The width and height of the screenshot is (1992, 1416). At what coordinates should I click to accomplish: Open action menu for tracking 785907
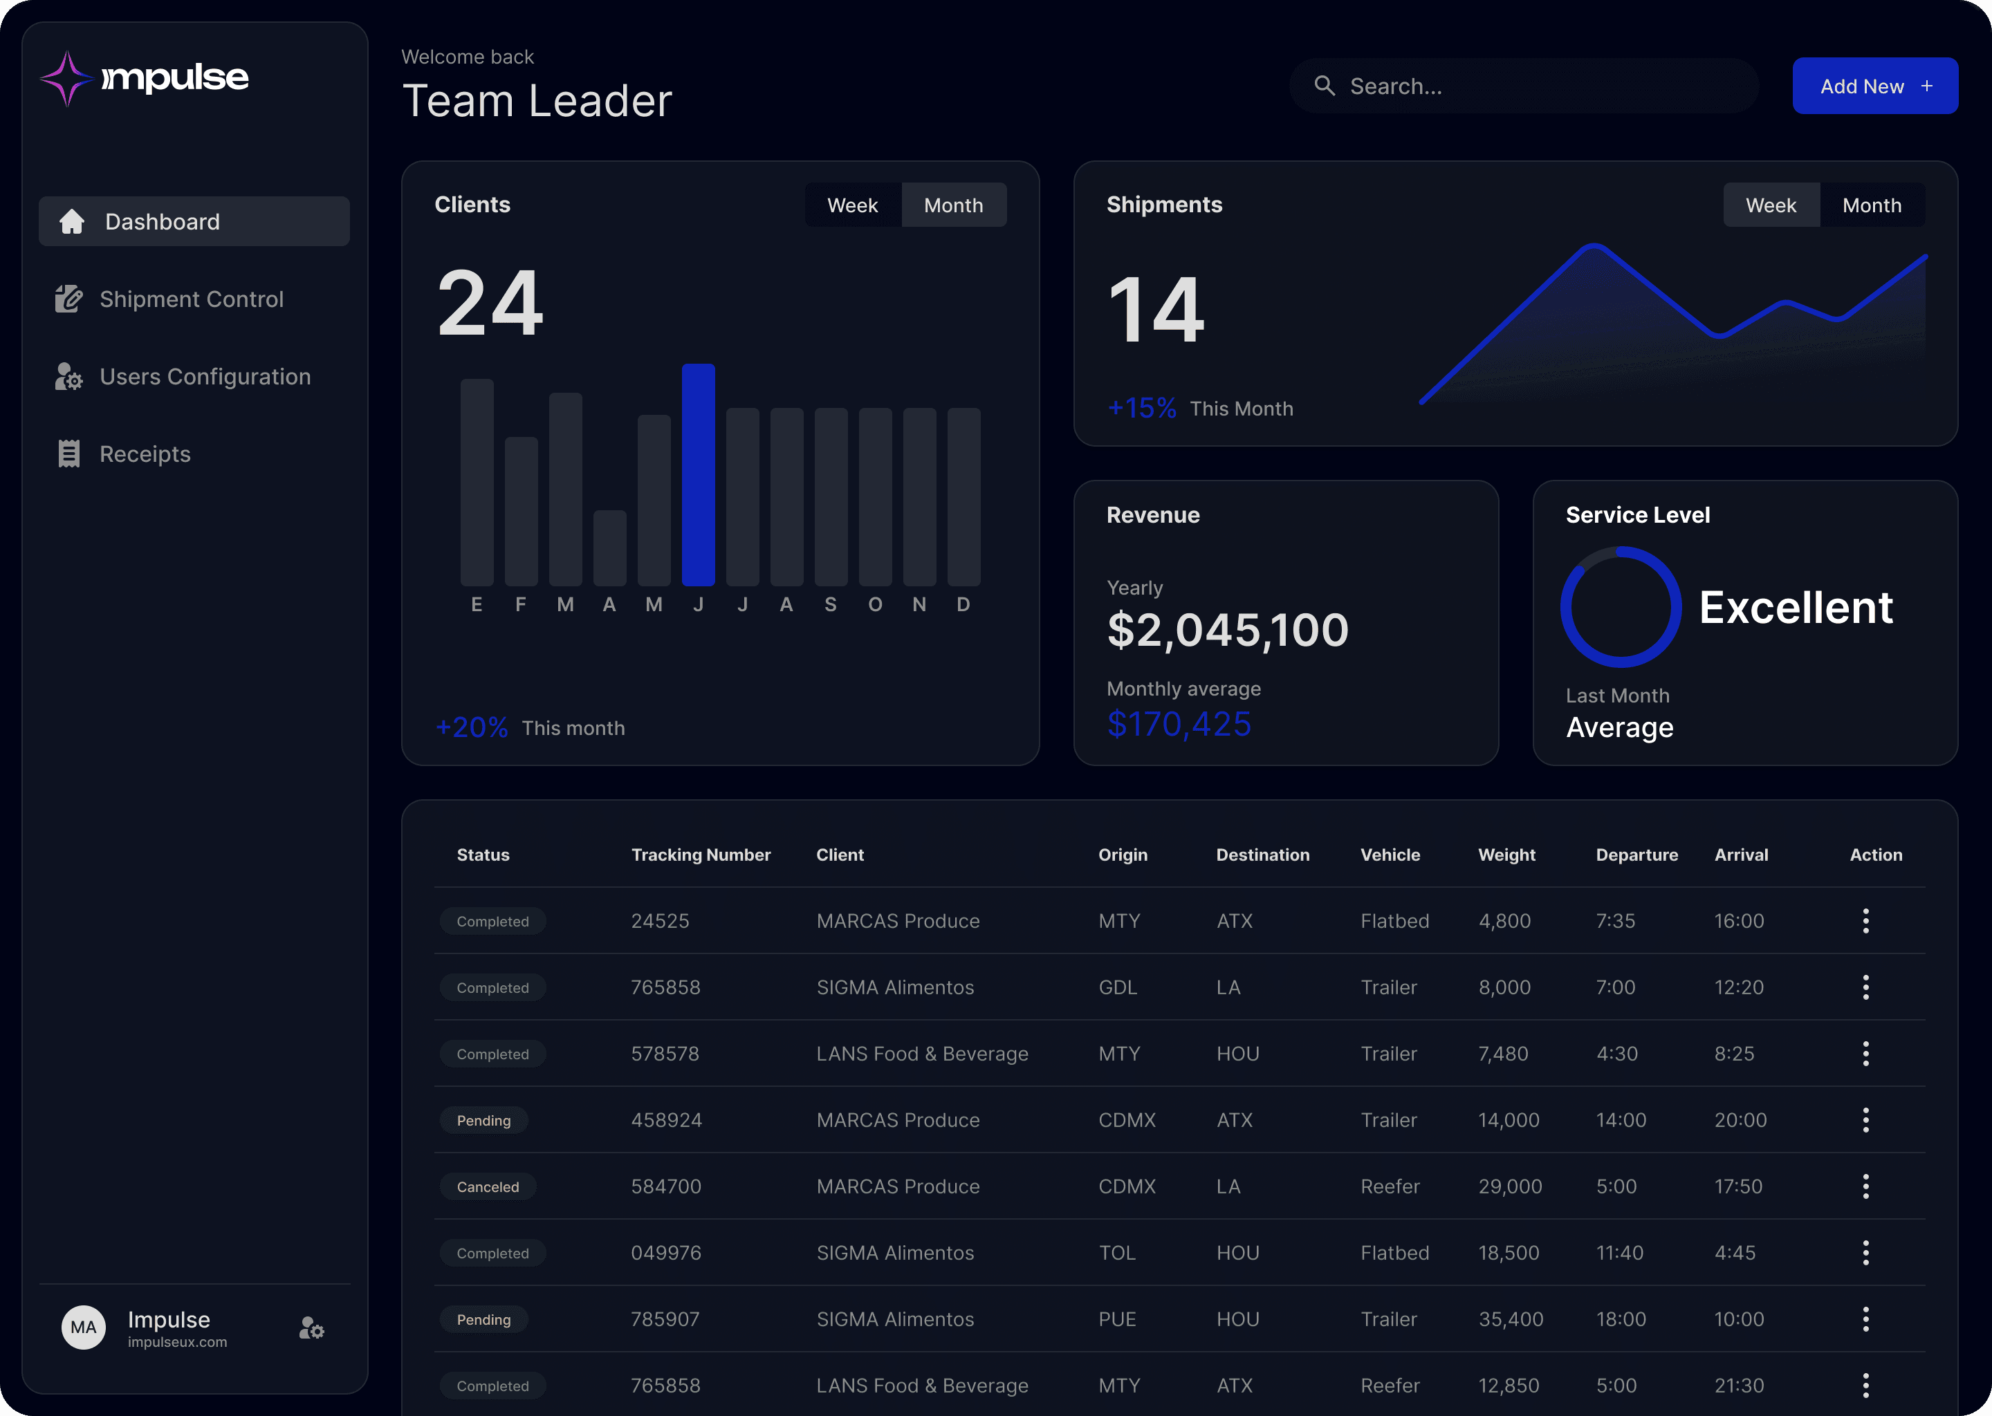[1865, 1319]
